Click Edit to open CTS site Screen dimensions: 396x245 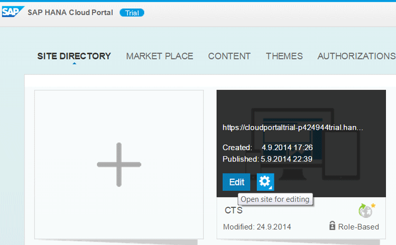[237, 182]
